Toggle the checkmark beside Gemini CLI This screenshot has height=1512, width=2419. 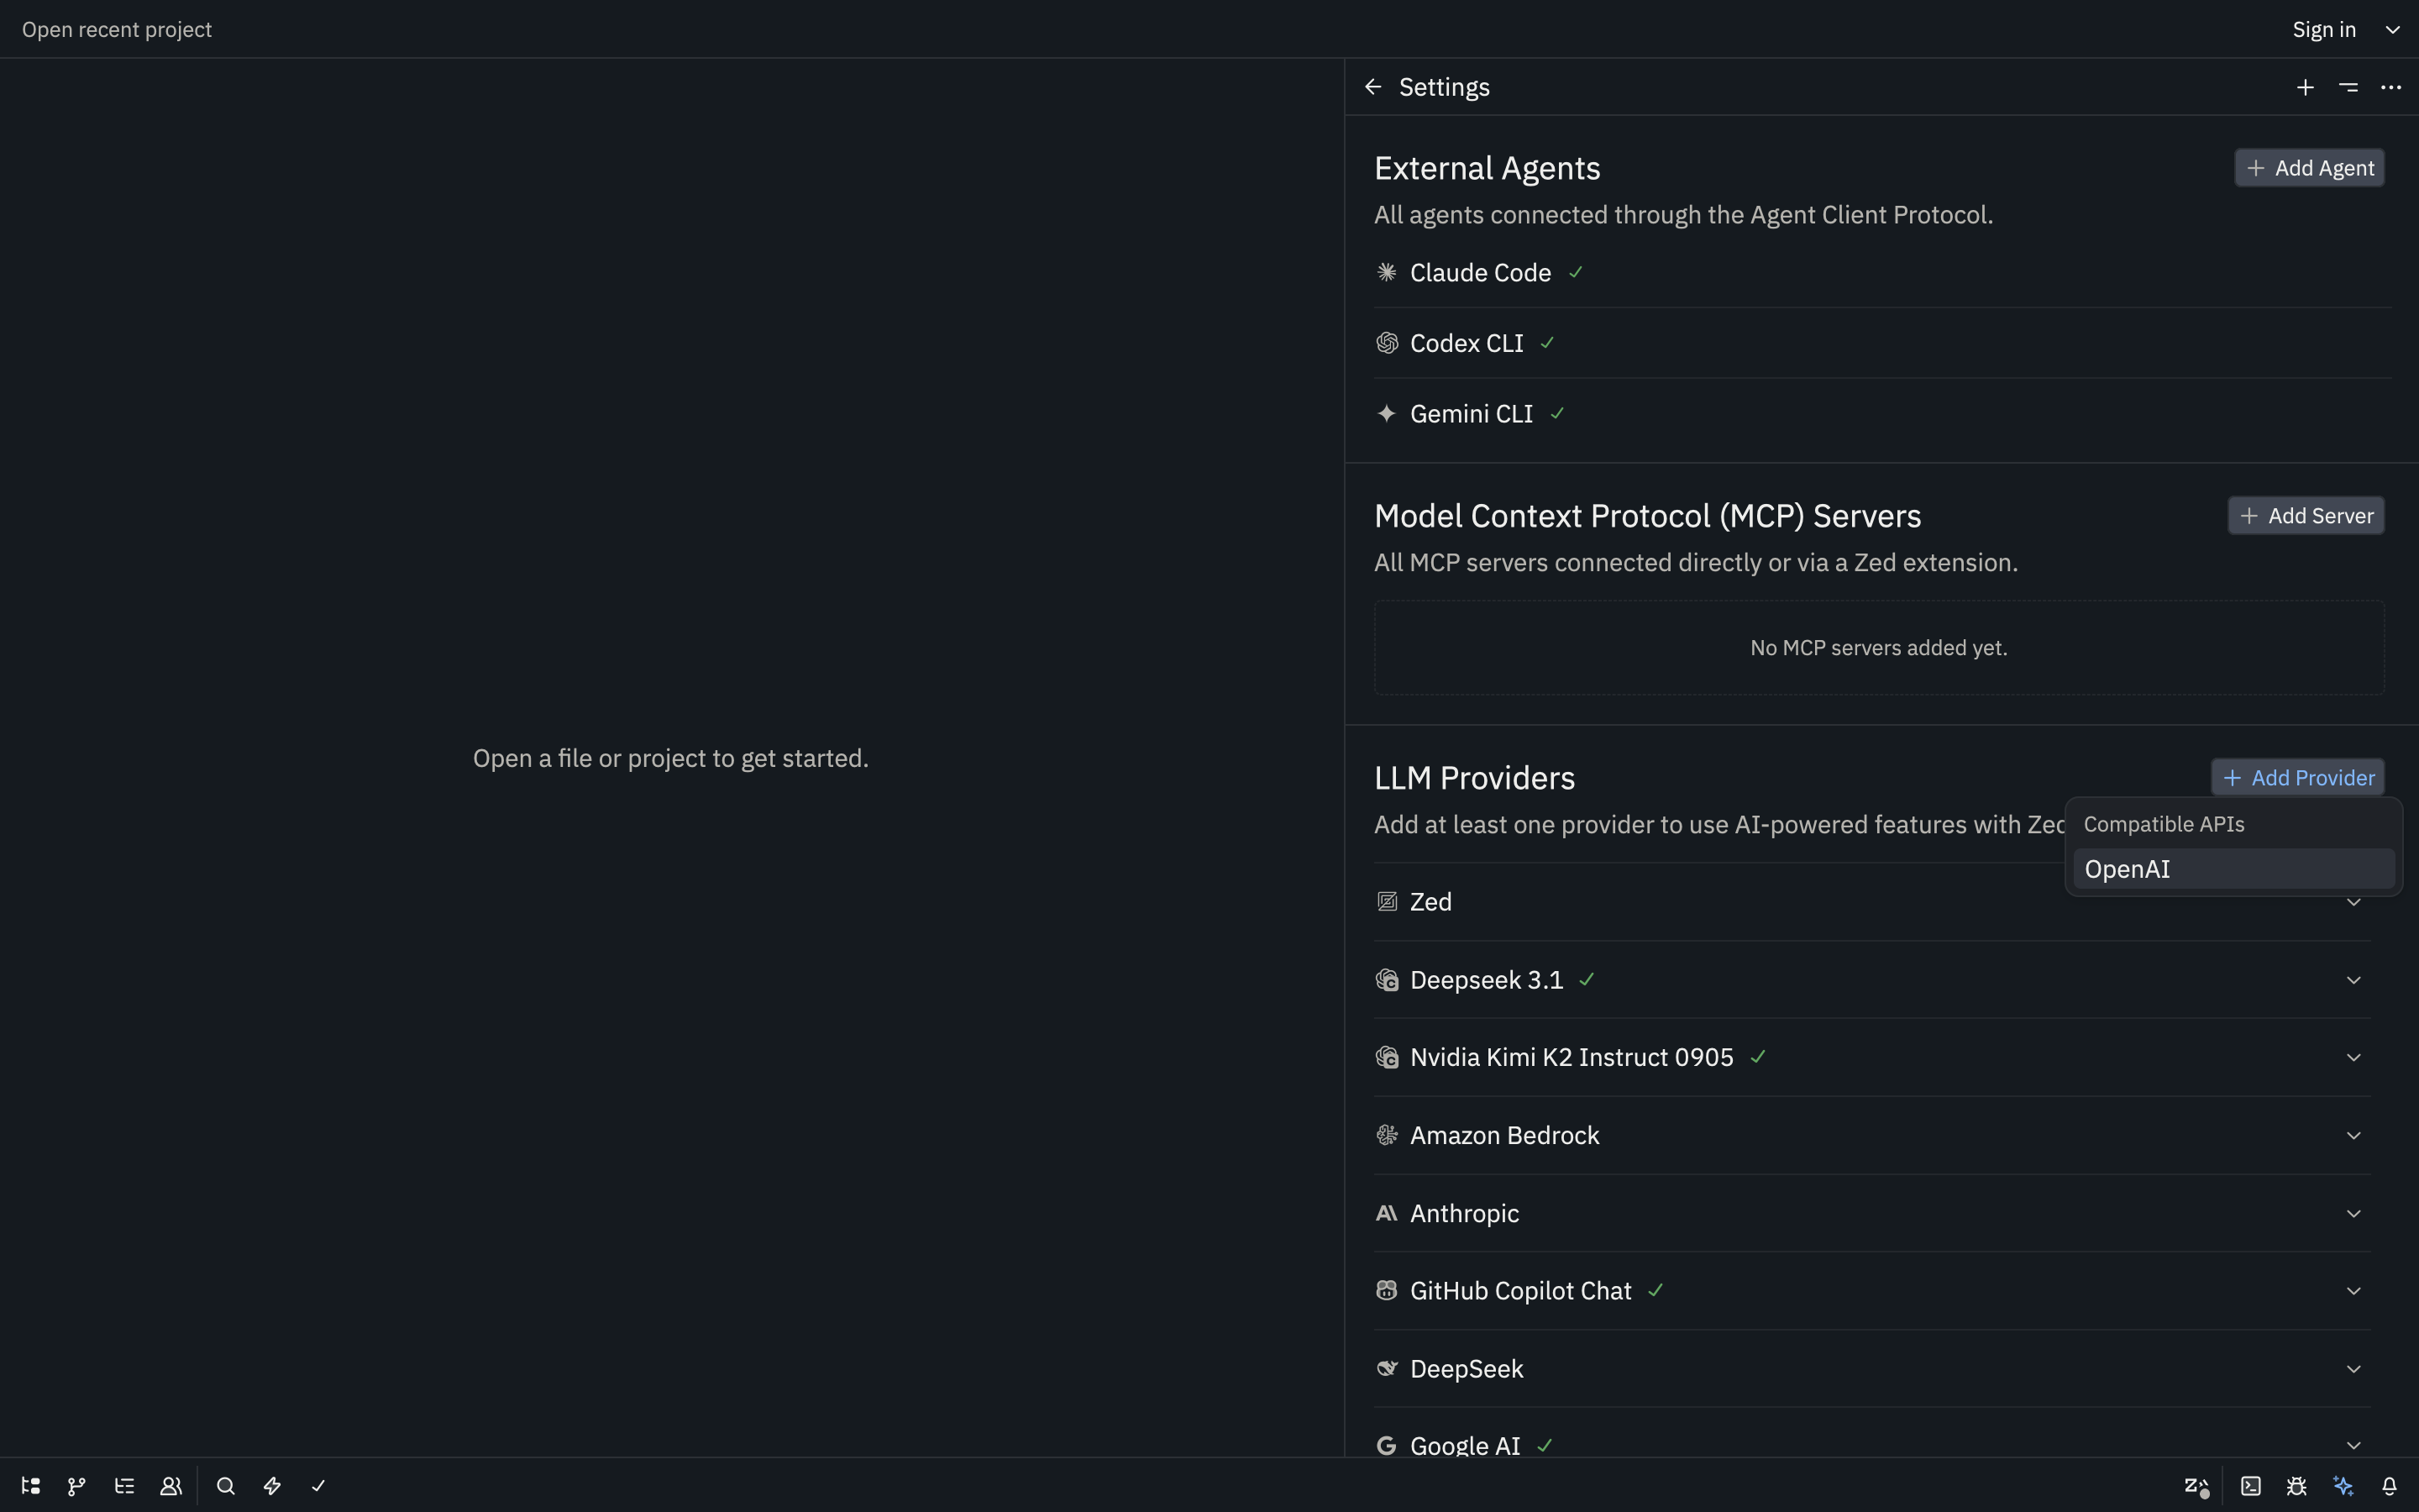point(1556,413)
